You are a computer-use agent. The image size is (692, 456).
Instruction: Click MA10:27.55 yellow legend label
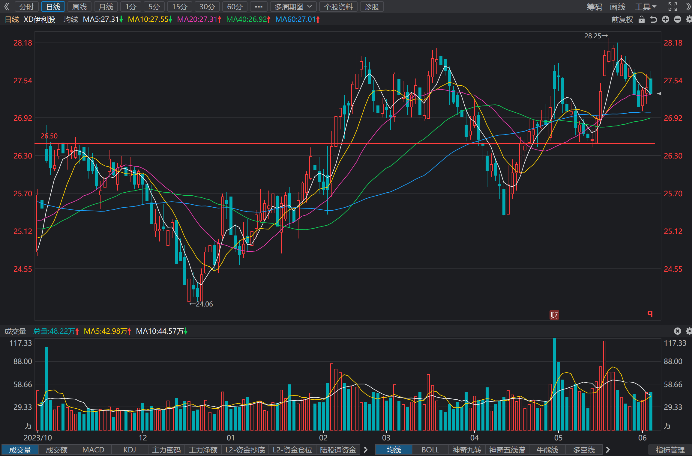[150, 19]
